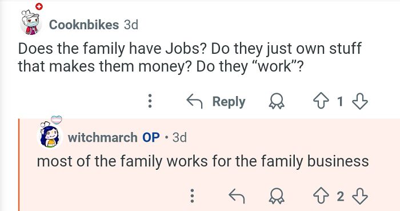Open three-dot menu on Cooknbikes comment

pos(150,101)
